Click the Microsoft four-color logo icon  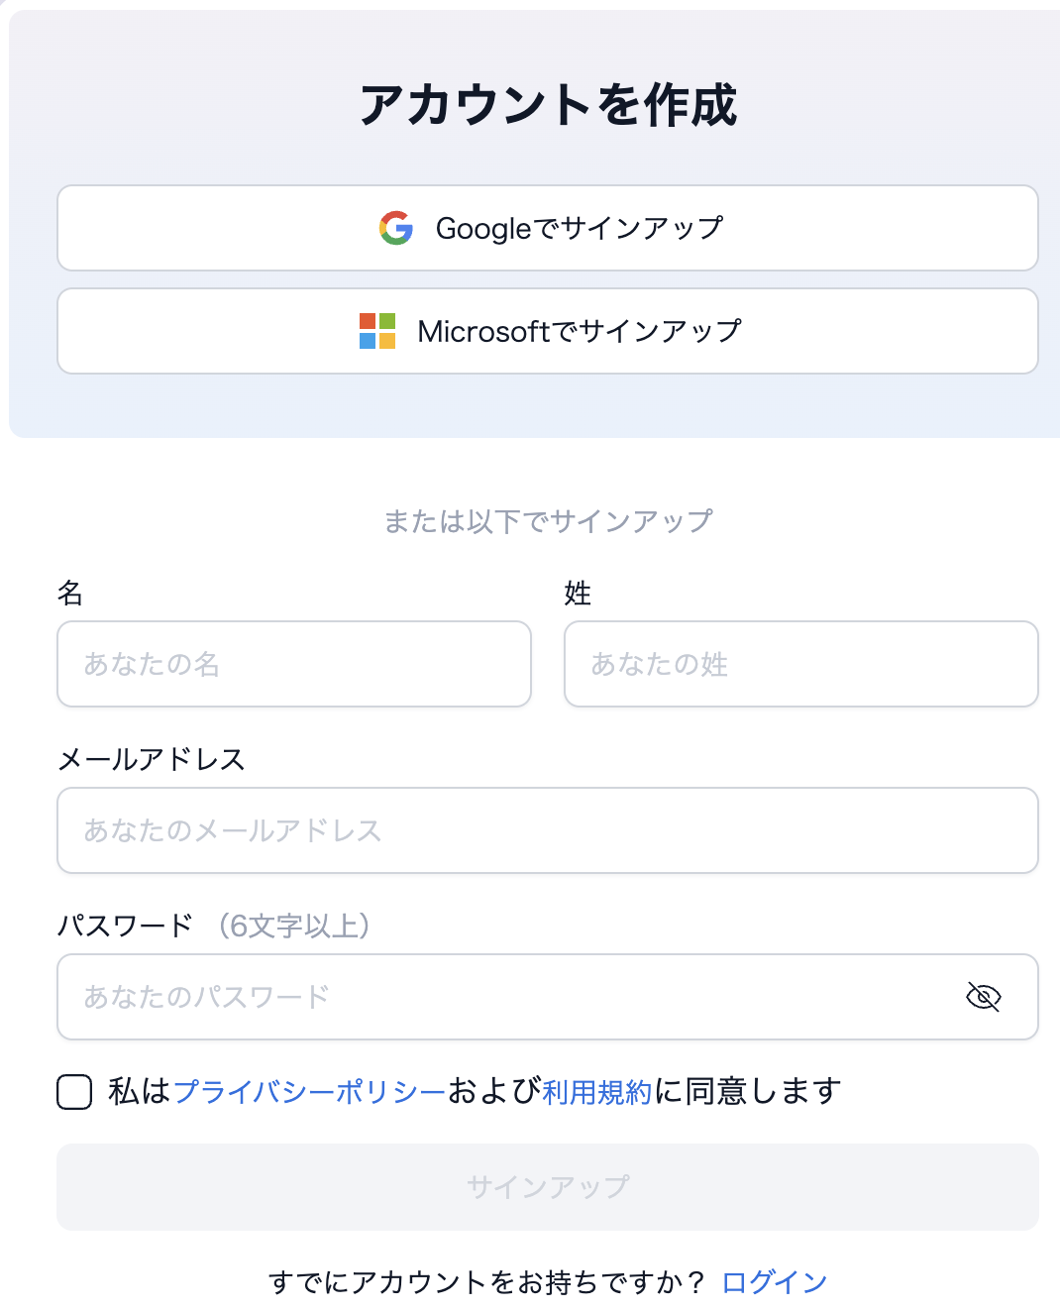pyautogui.click(x=377, y=331)
